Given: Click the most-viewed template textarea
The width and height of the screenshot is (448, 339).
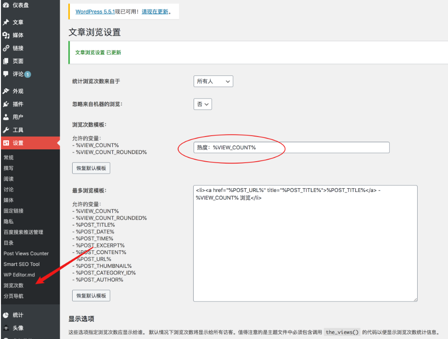Looking at the screenshot, I should (305, 243).
